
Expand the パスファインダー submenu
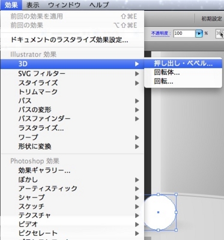[x=72, y=119]
